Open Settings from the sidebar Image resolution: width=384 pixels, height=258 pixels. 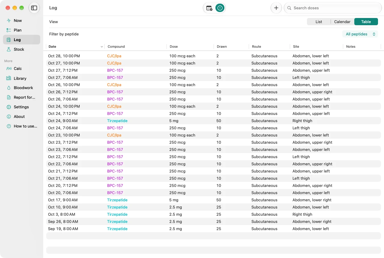[x=22, y=107]
